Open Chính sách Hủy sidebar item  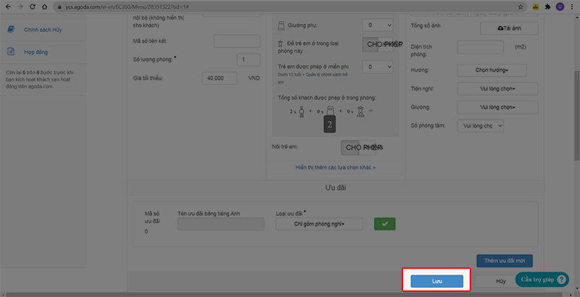pyautogui.click(x=42, y=30)
